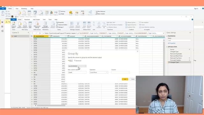This screenshot has width=204, height=115.
Task: Open Manage dropdown in Query group
Action: [x=60, y=27]
